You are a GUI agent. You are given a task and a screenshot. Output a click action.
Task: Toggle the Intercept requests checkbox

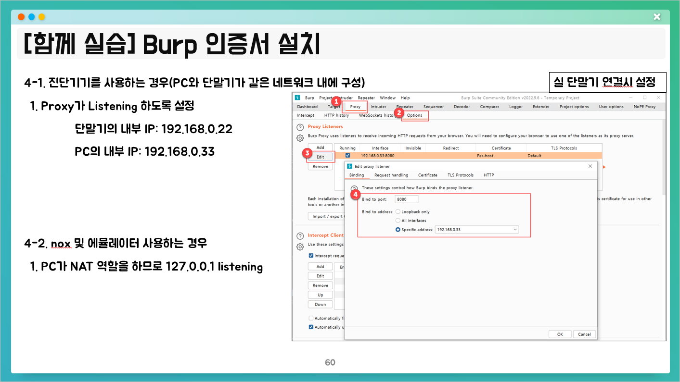point(311,256)
